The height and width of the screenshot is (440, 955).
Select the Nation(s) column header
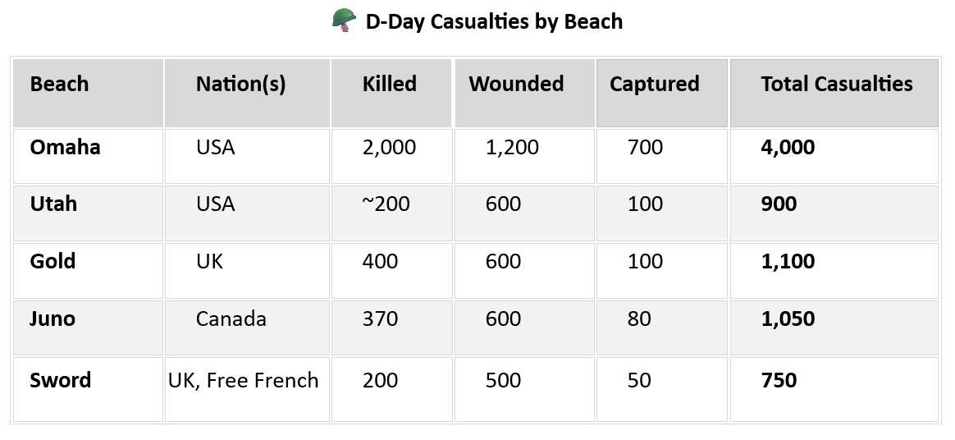click(x=240, y=84)
